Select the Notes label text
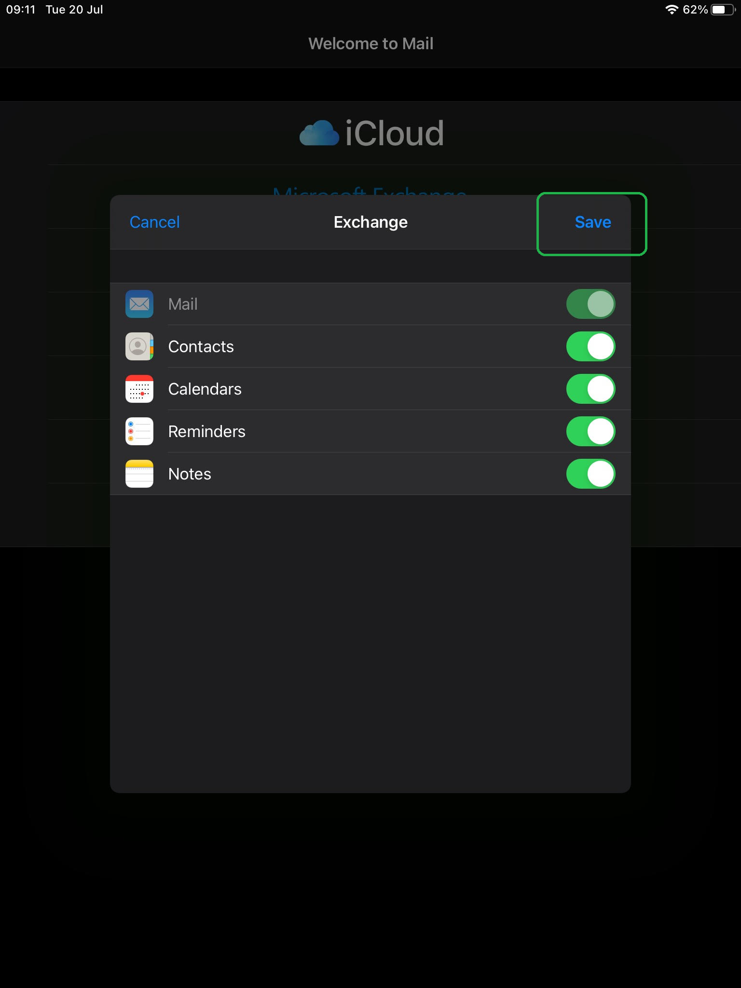 [190, 474]
